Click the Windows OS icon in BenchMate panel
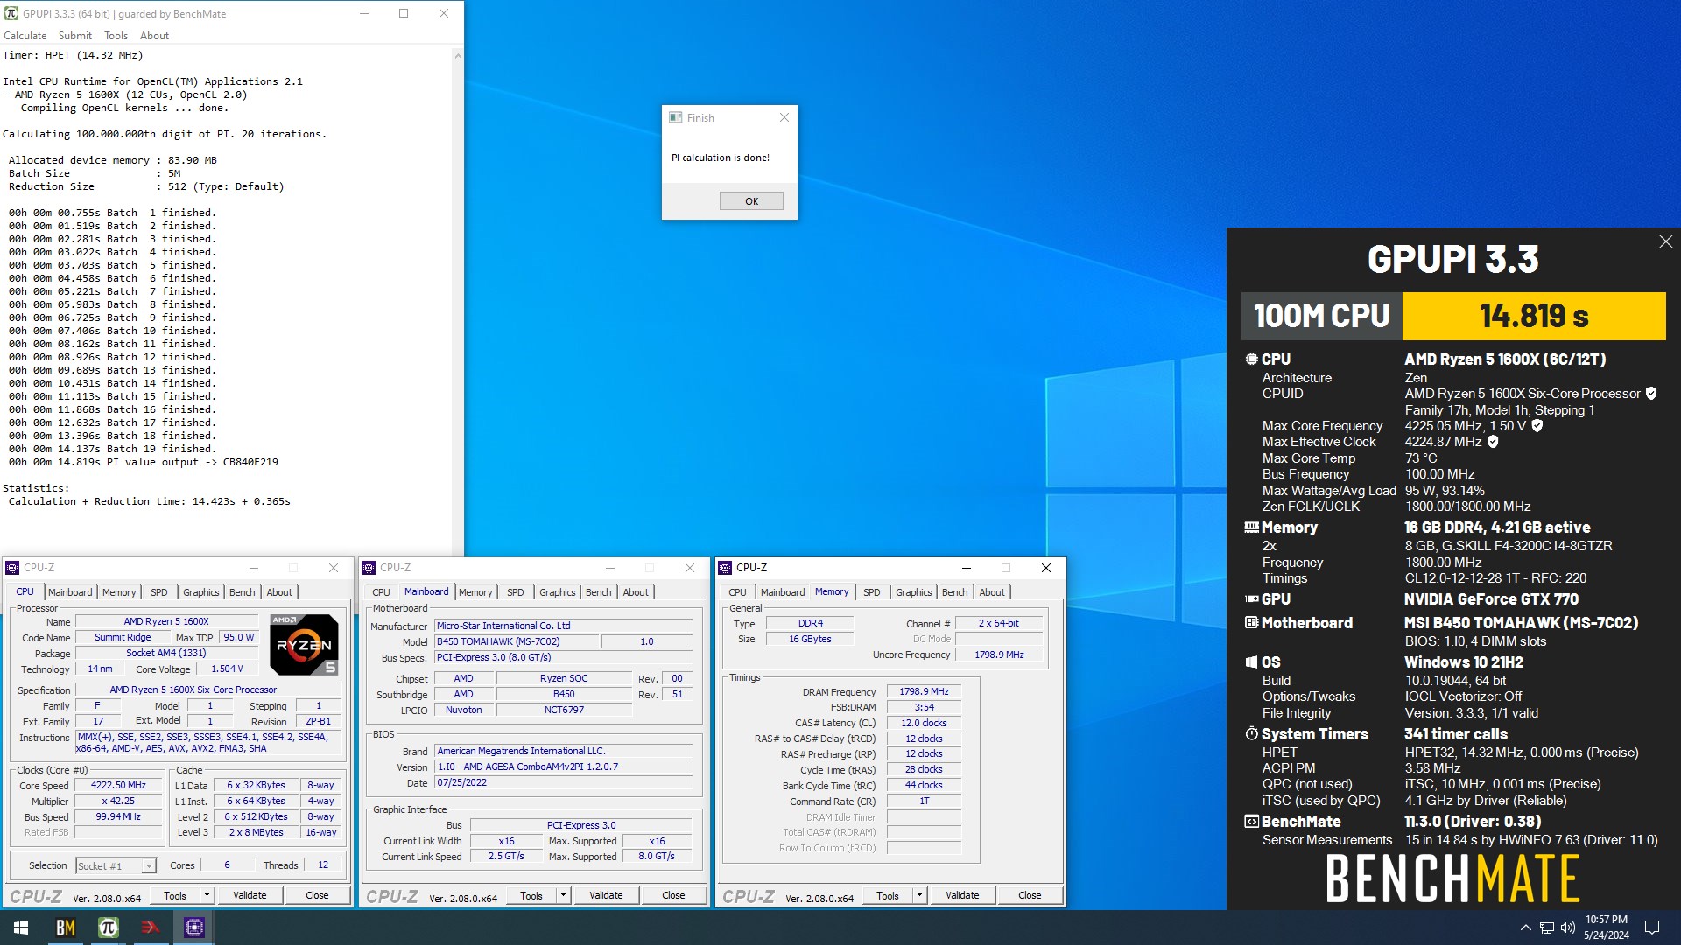 (1252, 662)
